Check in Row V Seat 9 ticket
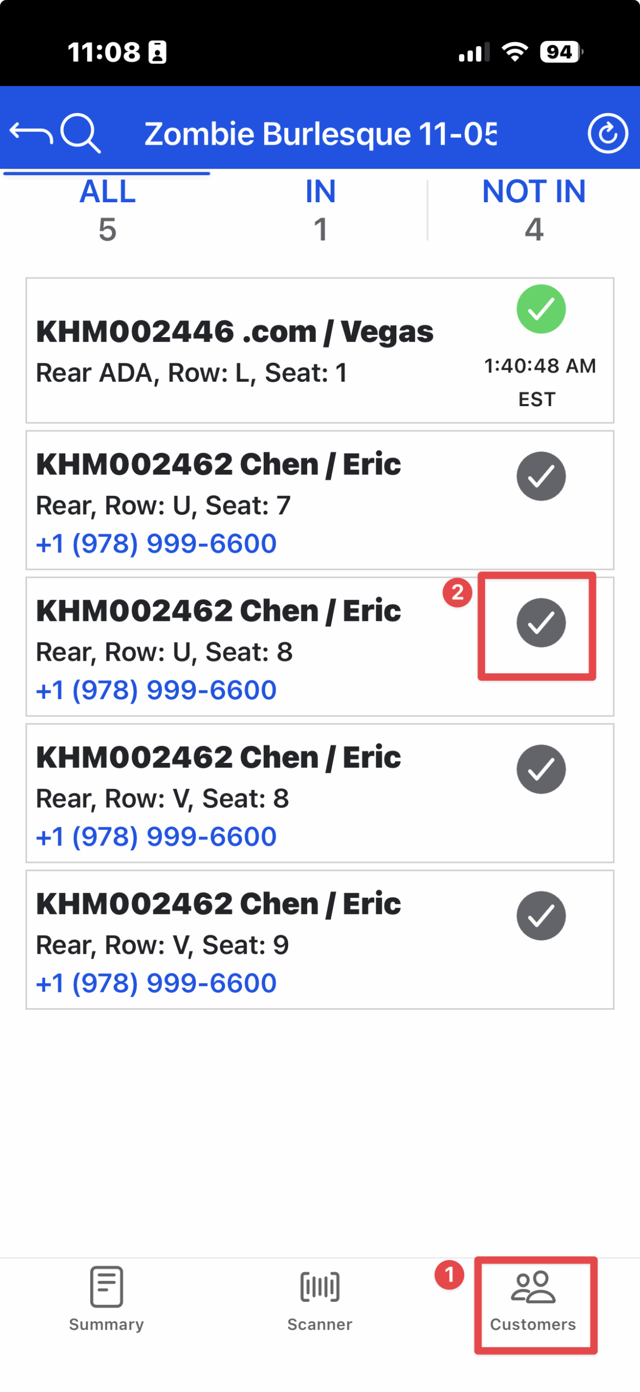640x1392 pixels. tap(541, 916)
